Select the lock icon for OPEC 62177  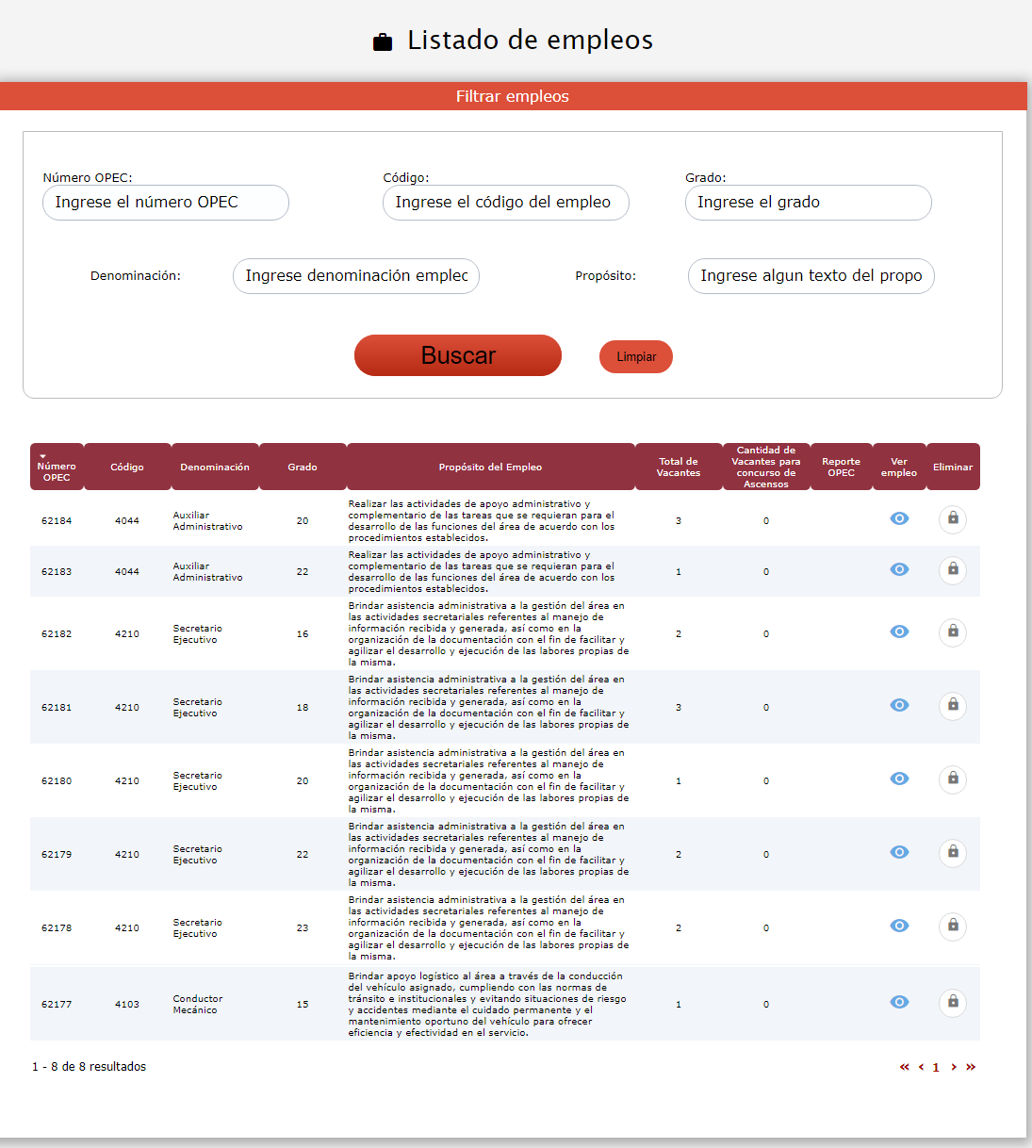(952, 1003)
